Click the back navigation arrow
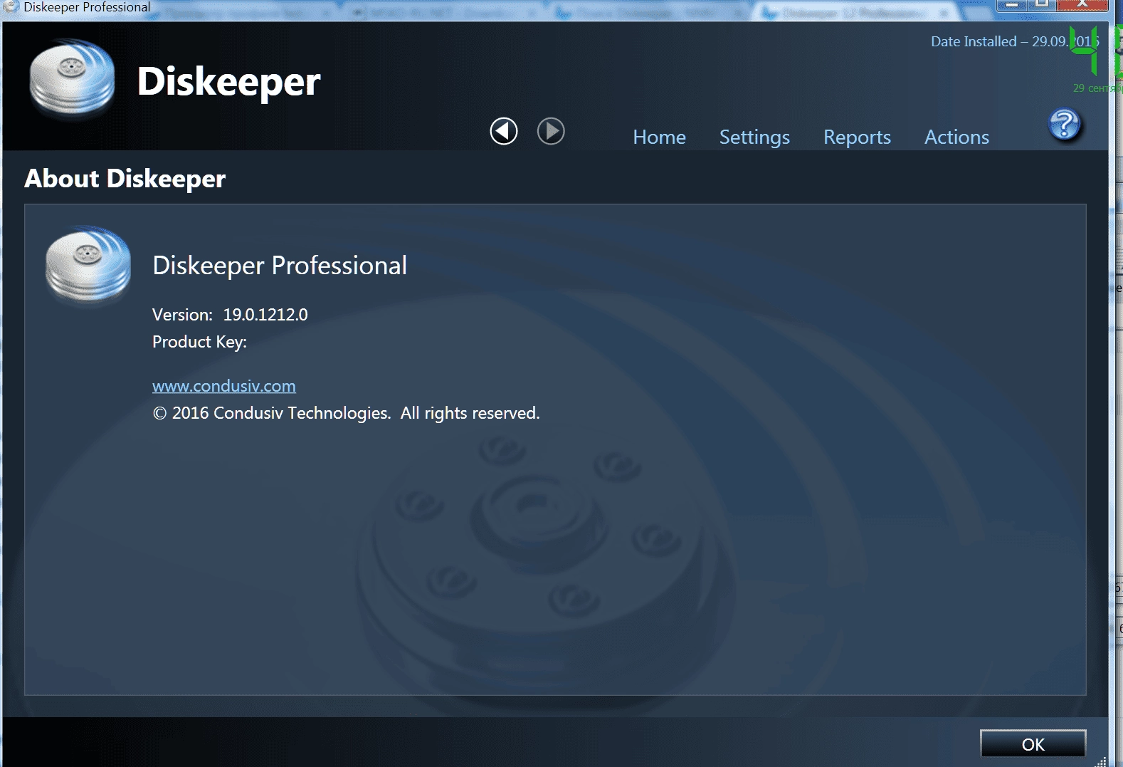The height and width of the screenshot is (767, 1123). coord(504,131)
